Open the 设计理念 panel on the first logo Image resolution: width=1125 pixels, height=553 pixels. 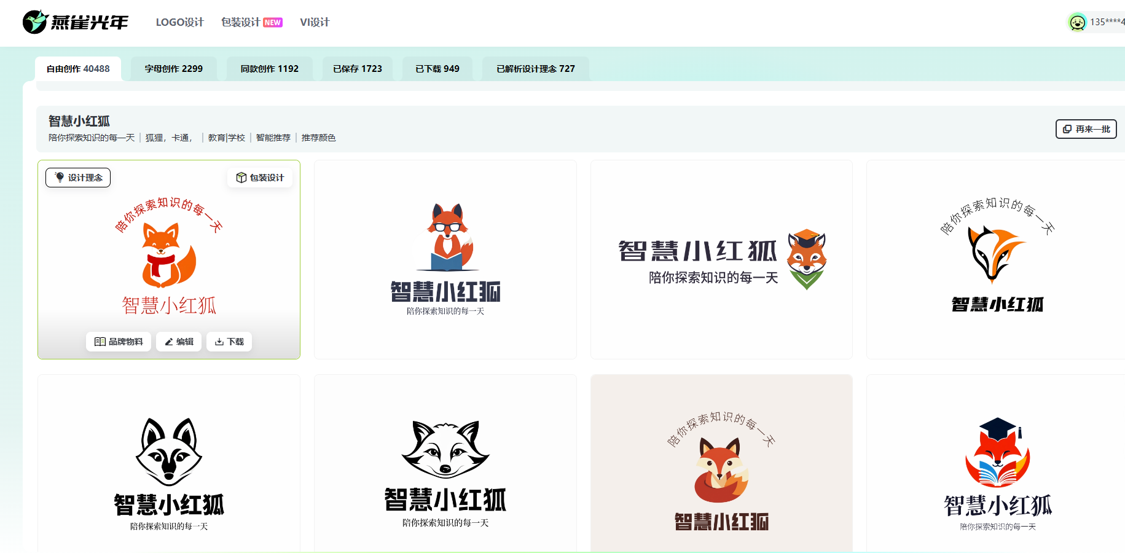tap(77, 178)
